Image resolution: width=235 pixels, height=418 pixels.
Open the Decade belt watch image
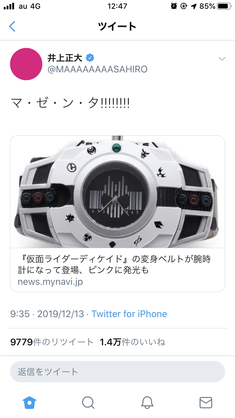point(118,192)
